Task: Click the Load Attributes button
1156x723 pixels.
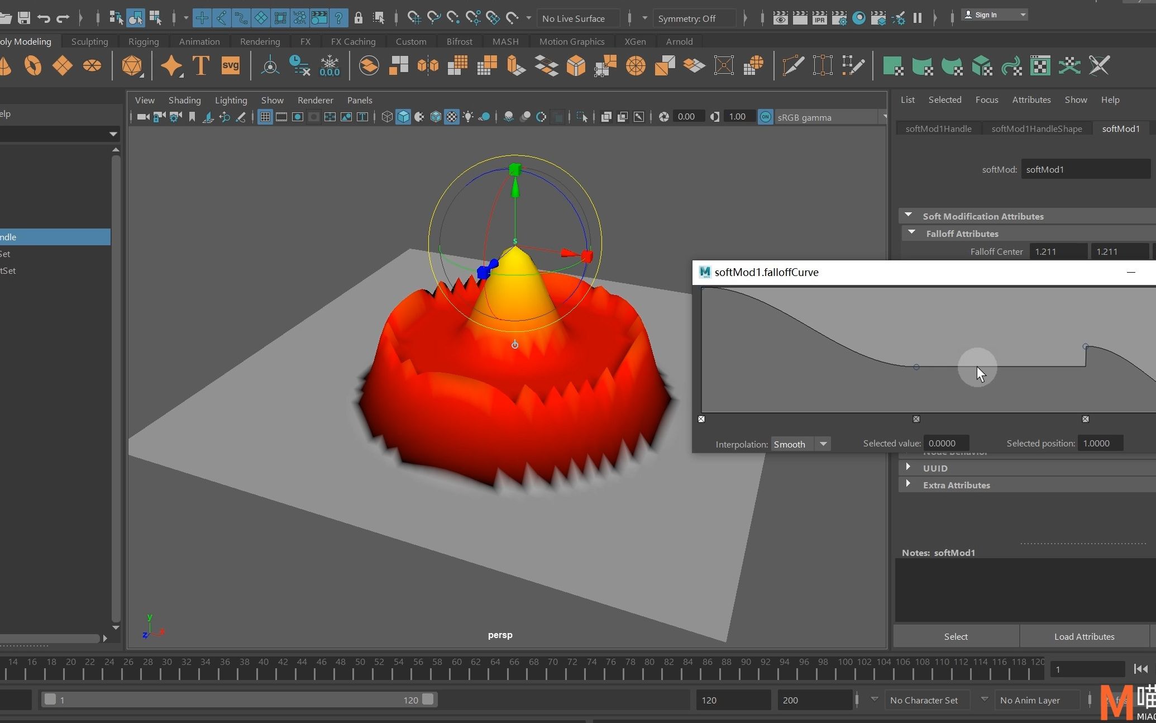Action: [x=1084, y=636]
